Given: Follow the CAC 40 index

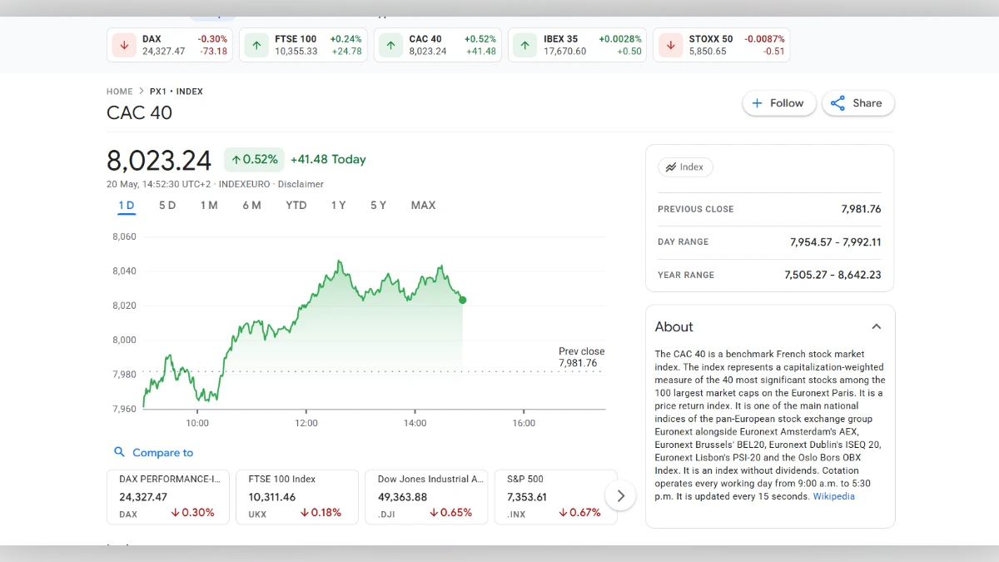Looking at the screenshot, I should (778, 103).
